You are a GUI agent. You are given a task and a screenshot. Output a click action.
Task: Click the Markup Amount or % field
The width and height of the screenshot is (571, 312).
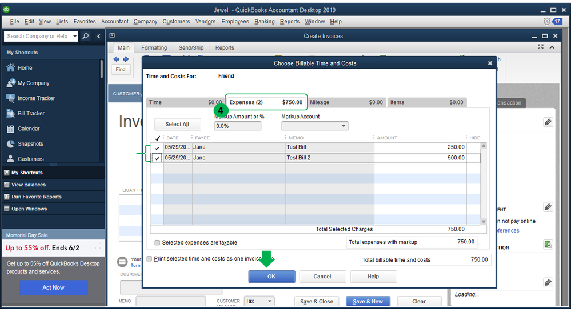click(237, 126)
